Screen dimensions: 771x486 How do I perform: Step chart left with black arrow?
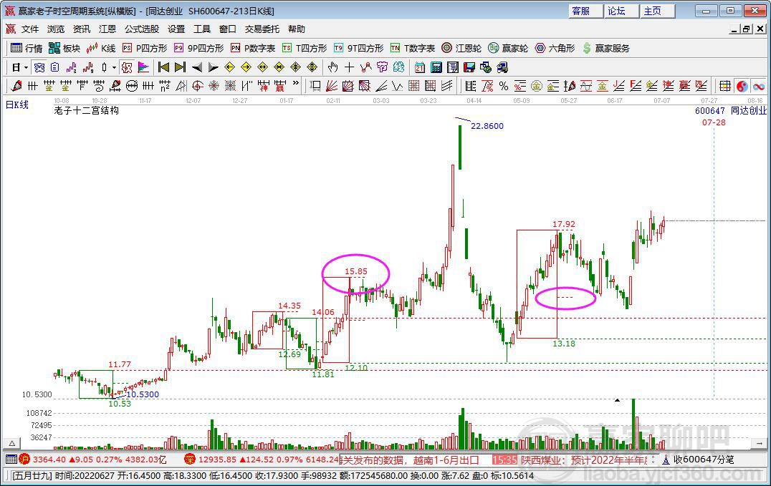tap(196, 67)
